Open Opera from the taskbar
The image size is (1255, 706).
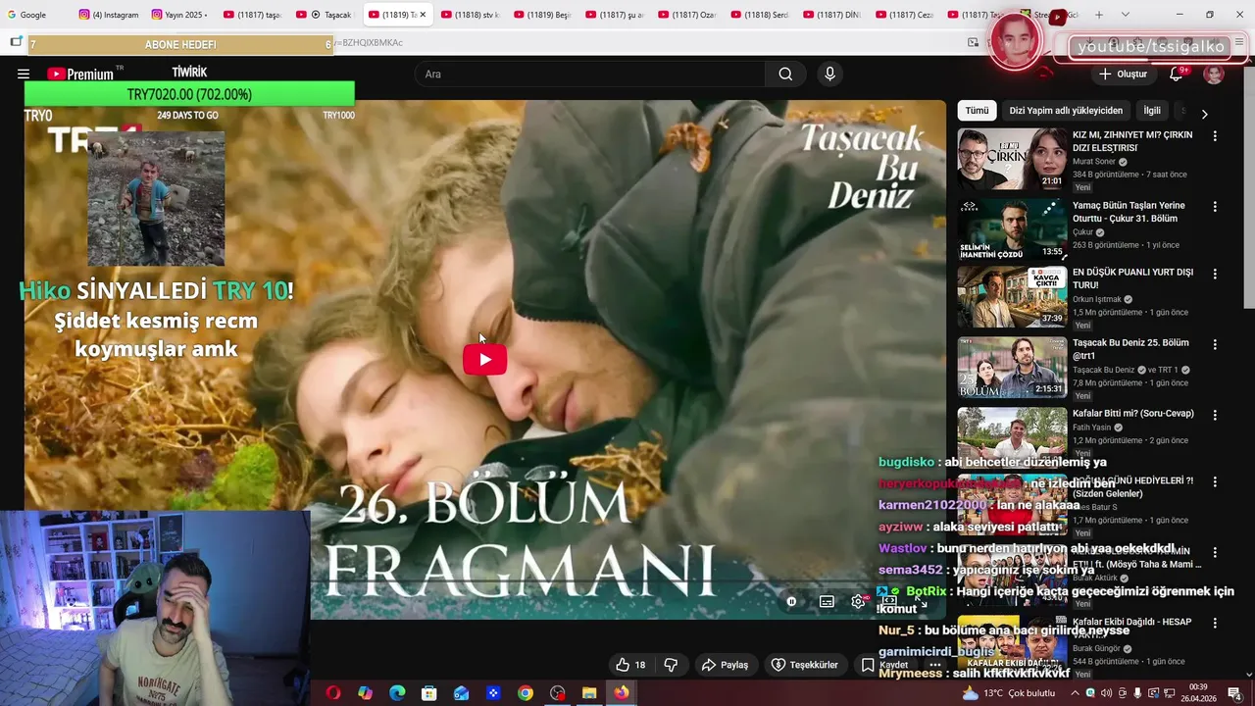click(333, 693)
